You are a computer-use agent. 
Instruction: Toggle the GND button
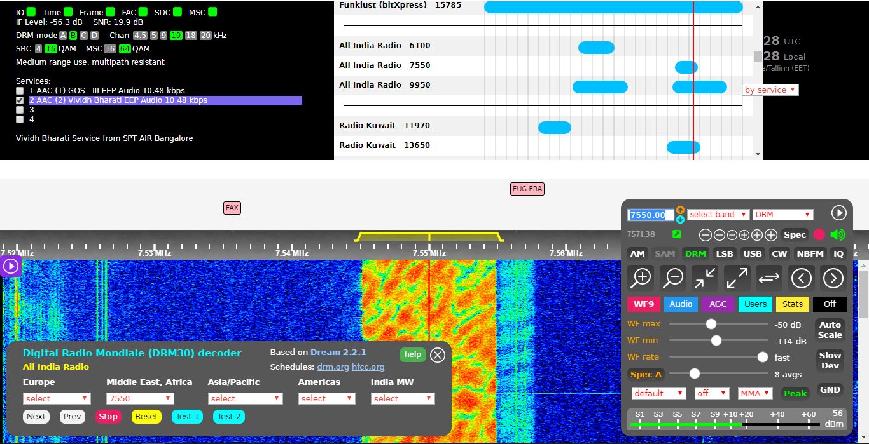click(830, 389)
